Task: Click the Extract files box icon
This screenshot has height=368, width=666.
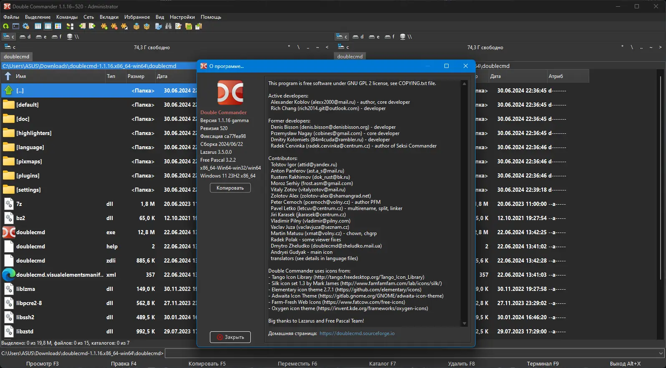Action: 146,26
